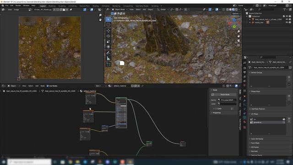This screenshot has height=165, width=293.
Task: Toggle viewport overlays button
Action: click(x=217, y=9)
